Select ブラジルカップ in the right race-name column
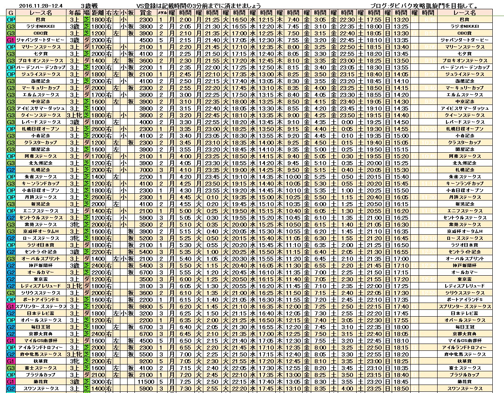Viewport: 504px width, 393px height. pos(465,375)
